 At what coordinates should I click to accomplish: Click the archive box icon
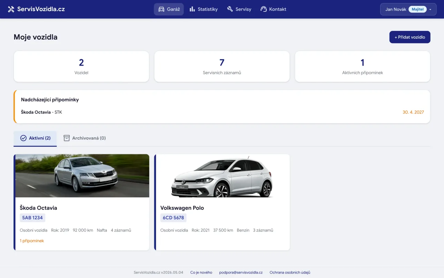click(x=67, y=138)
